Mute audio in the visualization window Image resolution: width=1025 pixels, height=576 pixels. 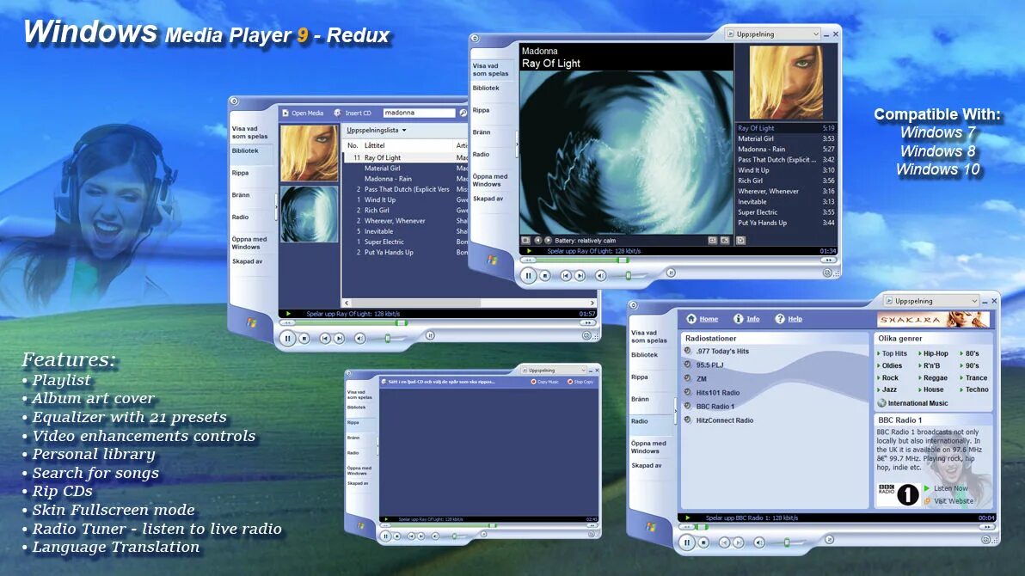(x=600, y=276)
